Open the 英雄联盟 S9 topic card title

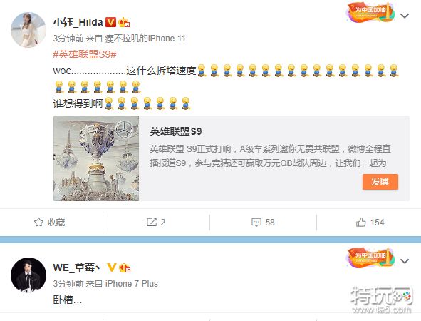click(x=176, y=131)
